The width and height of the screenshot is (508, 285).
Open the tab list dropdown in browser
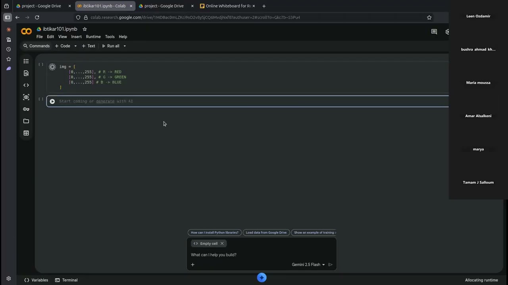pos(6,6)
